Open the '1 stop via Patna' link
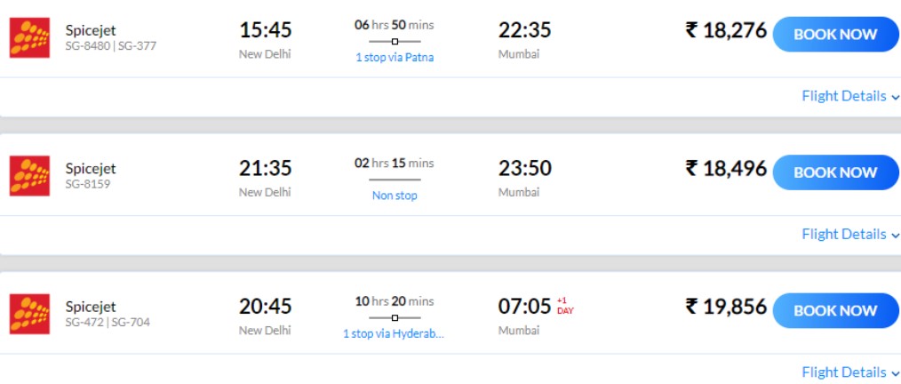901x384 pixels. point(395,58)
